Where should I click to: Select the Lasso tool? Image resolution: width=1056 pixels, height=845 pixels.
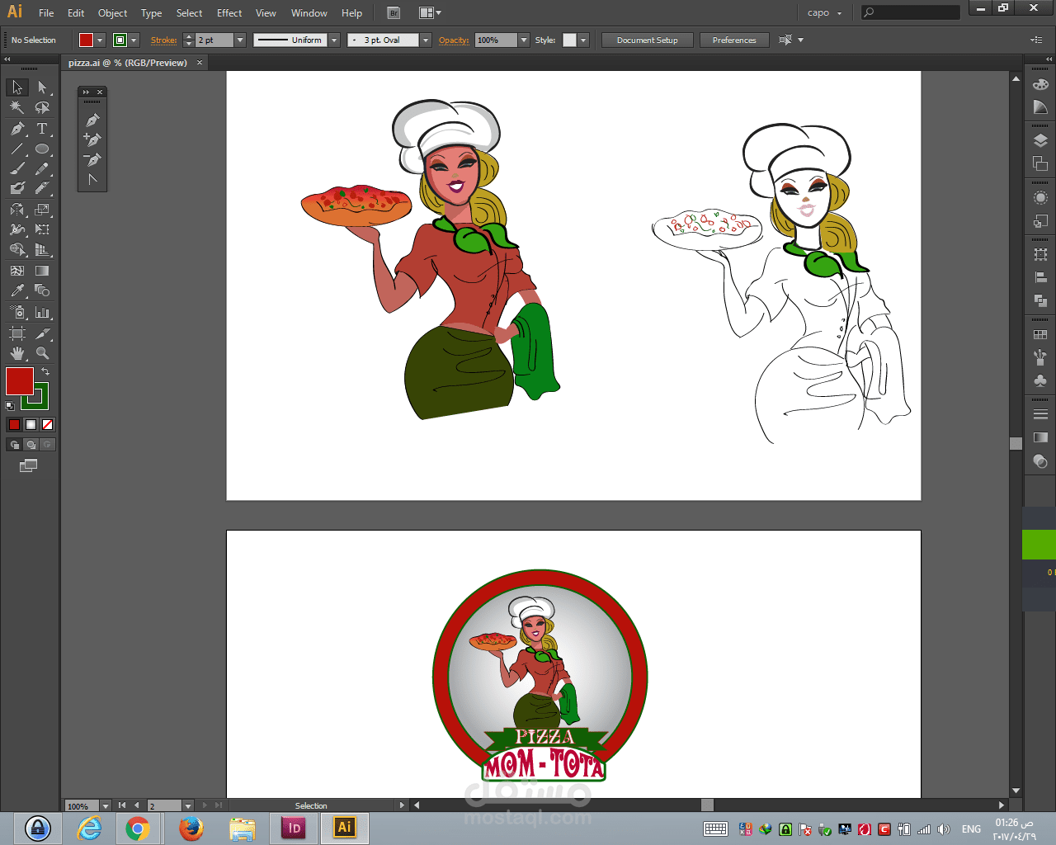pyautogui.click(x=42, y=107)
